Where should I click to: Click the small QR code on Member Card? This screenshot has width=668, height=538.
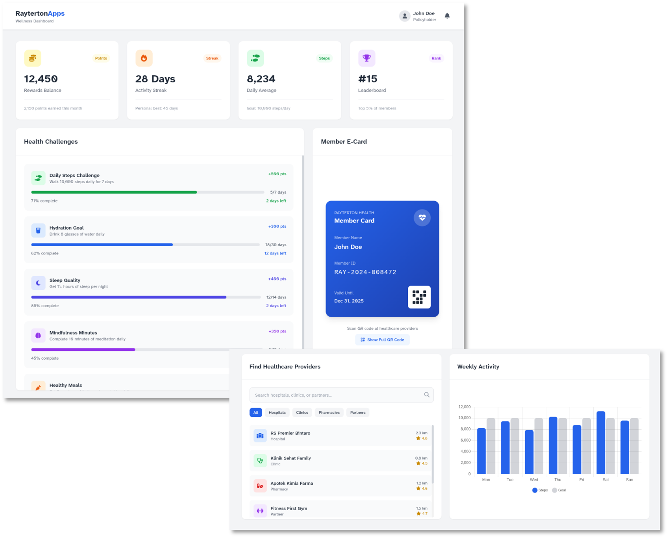pyautogui.click(x=419, y=297)
